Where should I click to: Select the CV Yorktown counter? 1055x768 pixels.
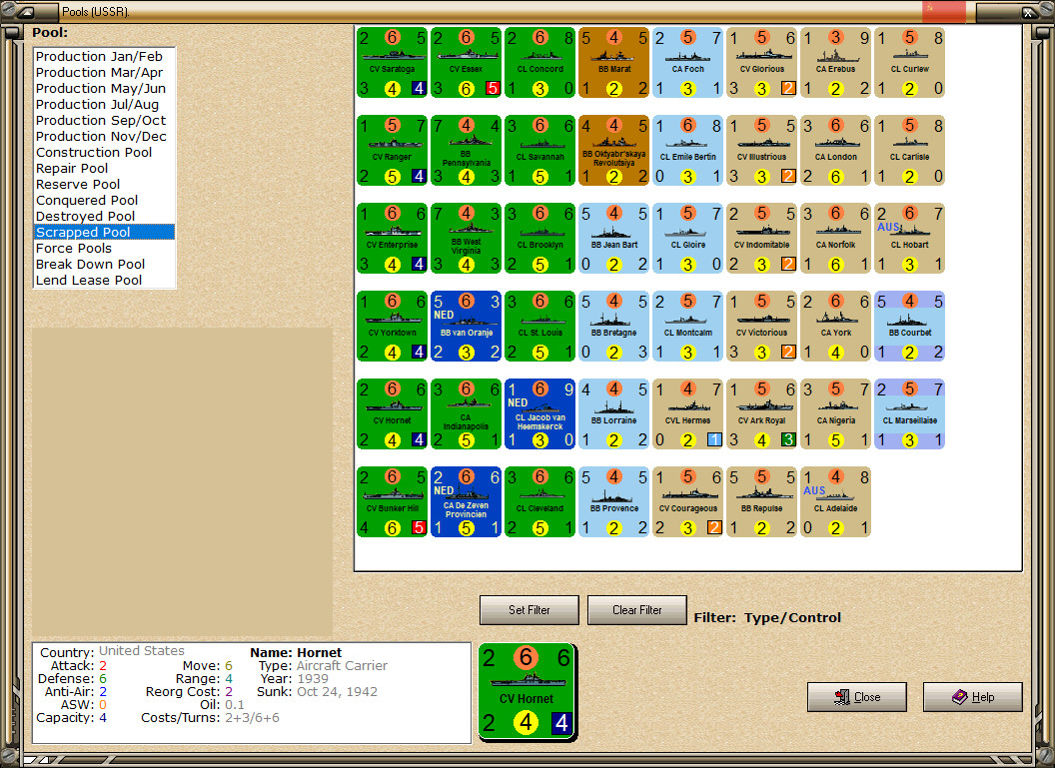392,327
